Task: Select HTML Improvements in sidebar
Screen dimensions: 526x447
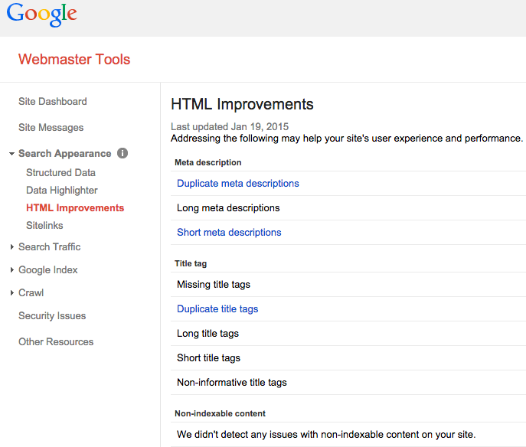Action: click(75, 208)
